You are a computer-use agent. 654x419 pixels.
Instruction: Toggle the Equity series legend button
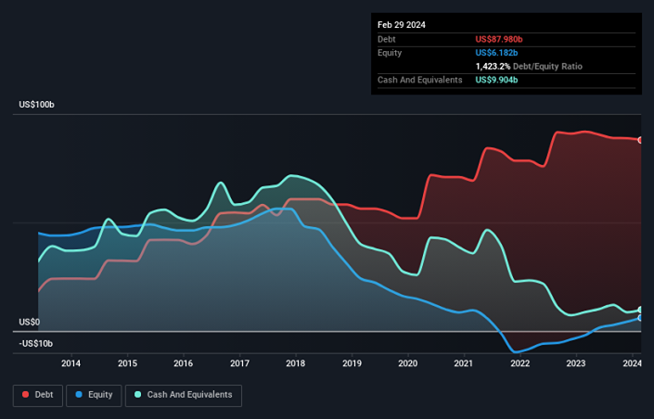pos(93,395)
